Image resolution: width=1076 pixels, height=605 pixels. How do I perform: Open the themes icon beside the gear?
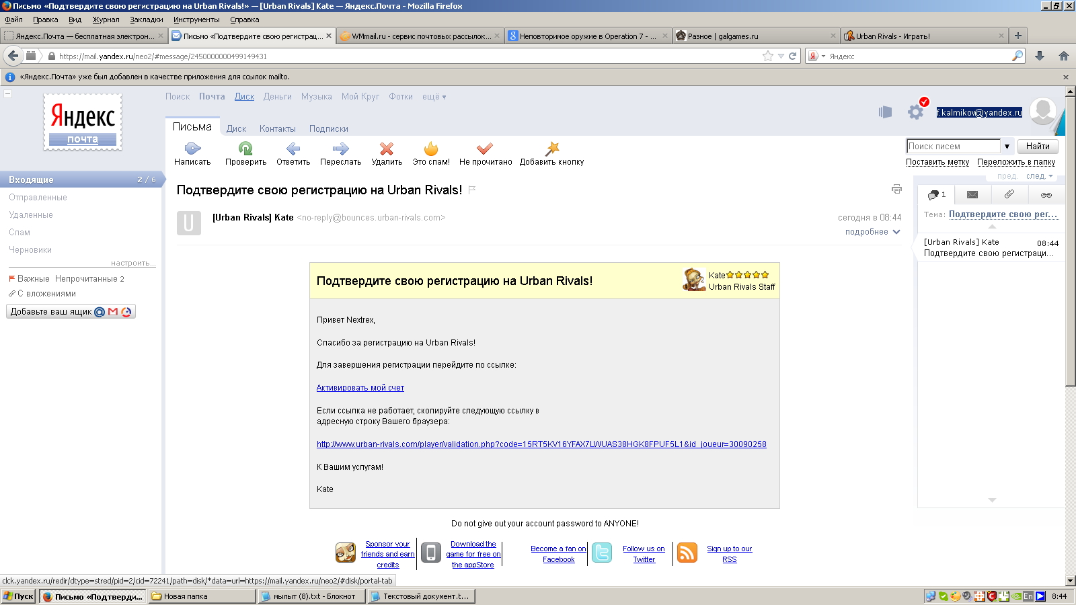[x=885, y=112]
